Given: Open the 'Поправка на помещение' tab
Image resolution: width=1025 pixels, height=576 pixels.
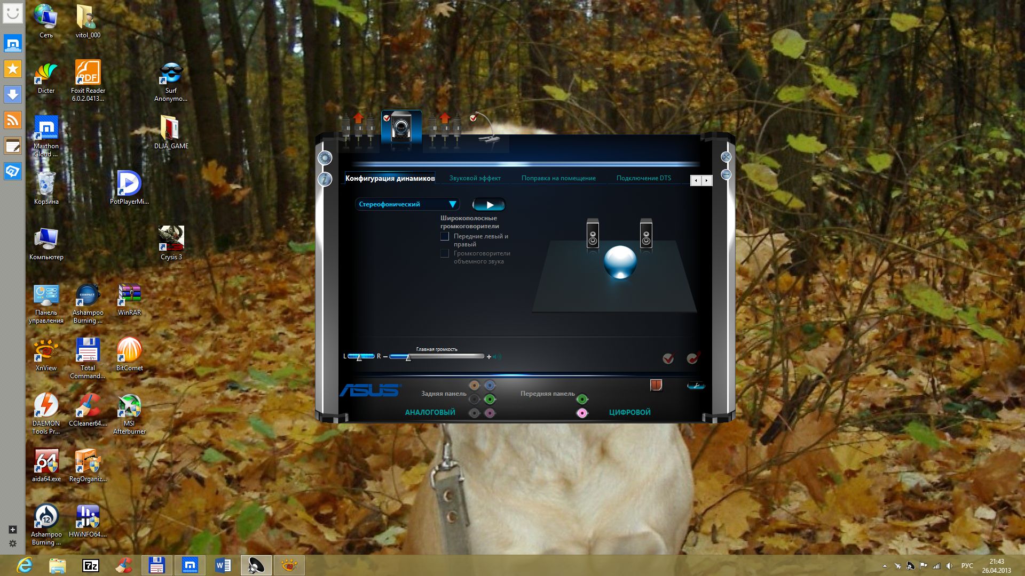Looking at the screenshot, I should coord(558,178).
